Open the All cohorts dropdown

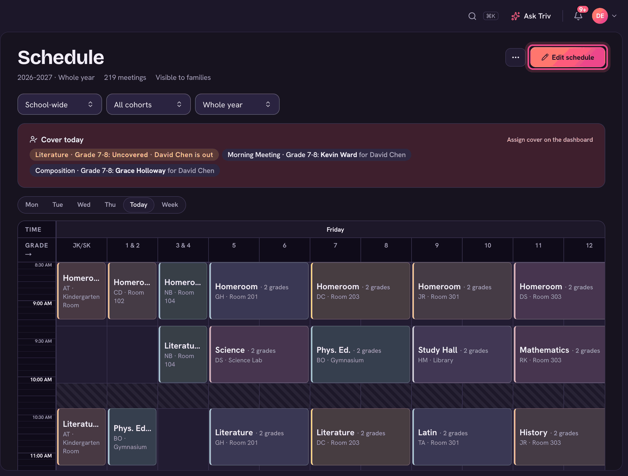[148, 105]
